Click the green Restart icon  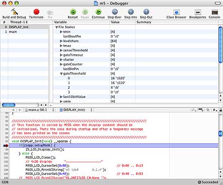coord(73,12)
